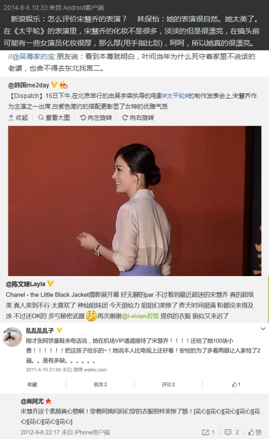
Task: Click the 乱乱乱乱子 avatar thumbnail
Action: [13, 336]
